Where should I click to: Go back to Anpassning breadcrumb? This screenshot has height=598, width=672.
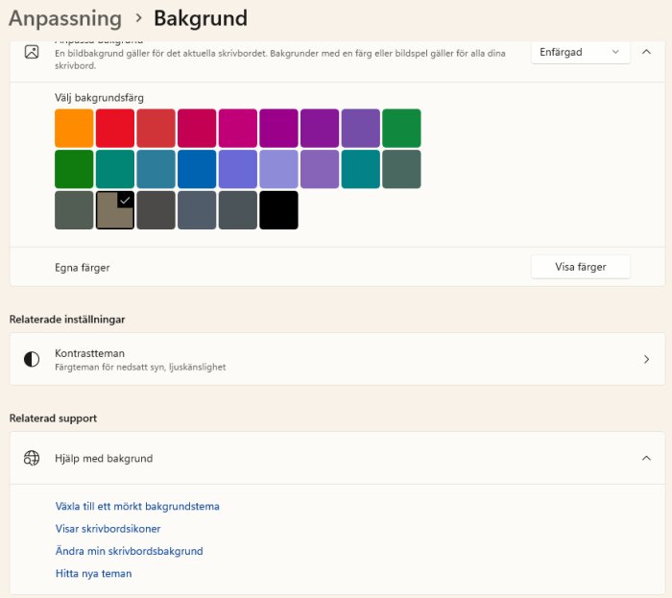(65, 18)
